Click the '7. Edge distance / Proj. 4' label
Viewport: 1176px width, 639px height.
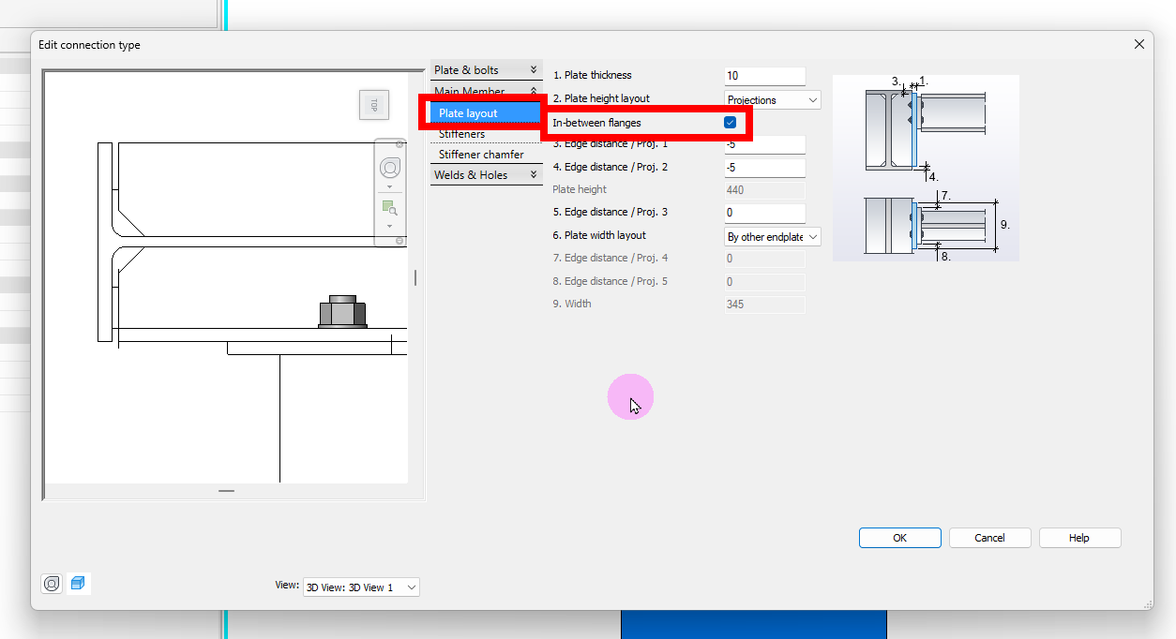(x=611, y=258)
